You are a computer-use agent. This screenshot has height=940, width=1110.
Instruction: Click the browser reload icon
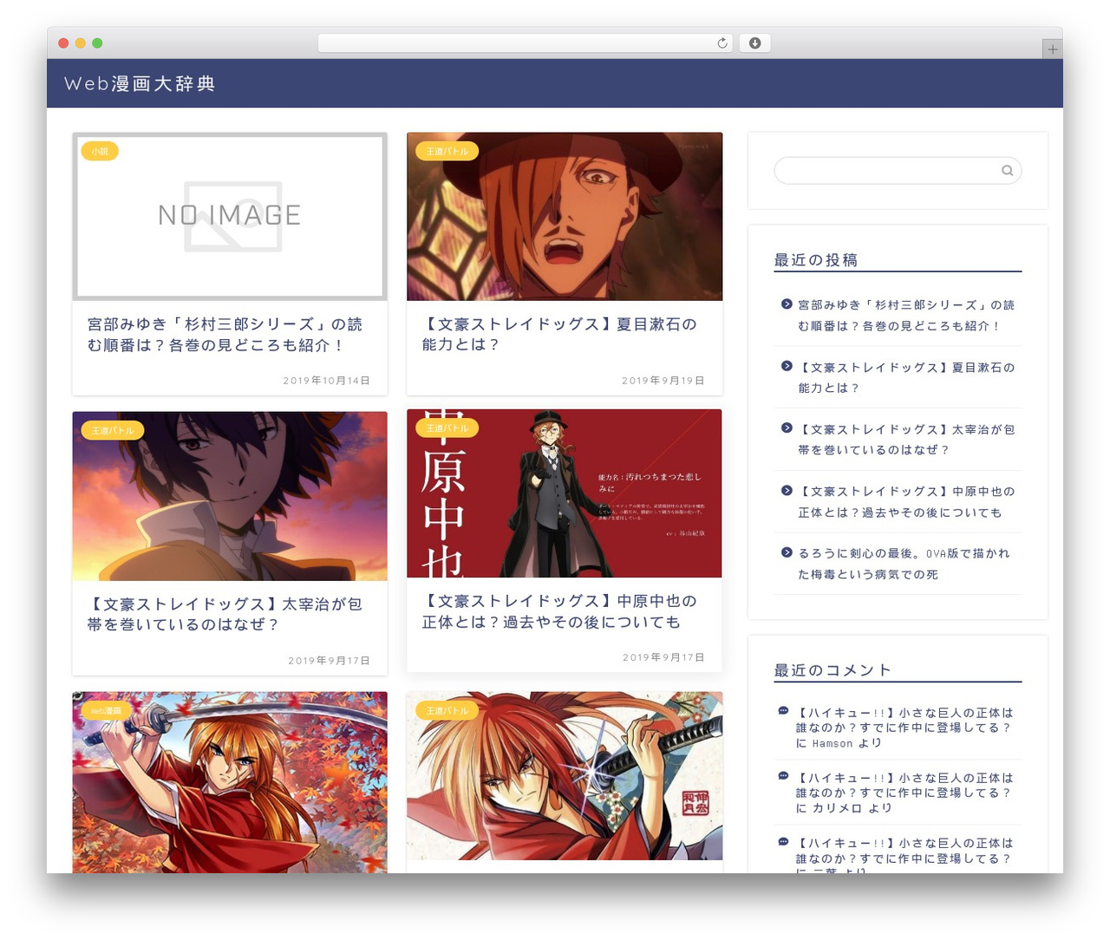click(x=721, y=43)
